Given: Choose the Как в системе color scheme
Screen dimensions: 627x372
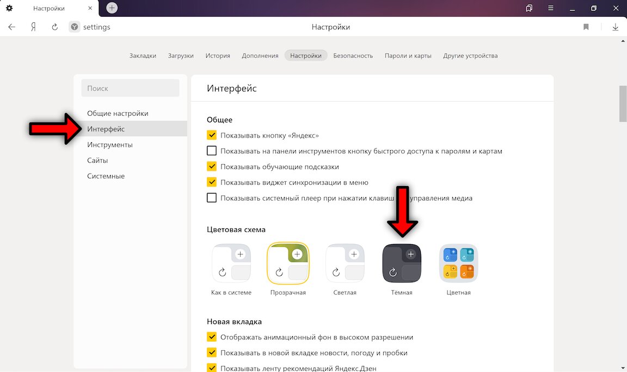Looking at the screenshot, I should click(x=231, y=263).
